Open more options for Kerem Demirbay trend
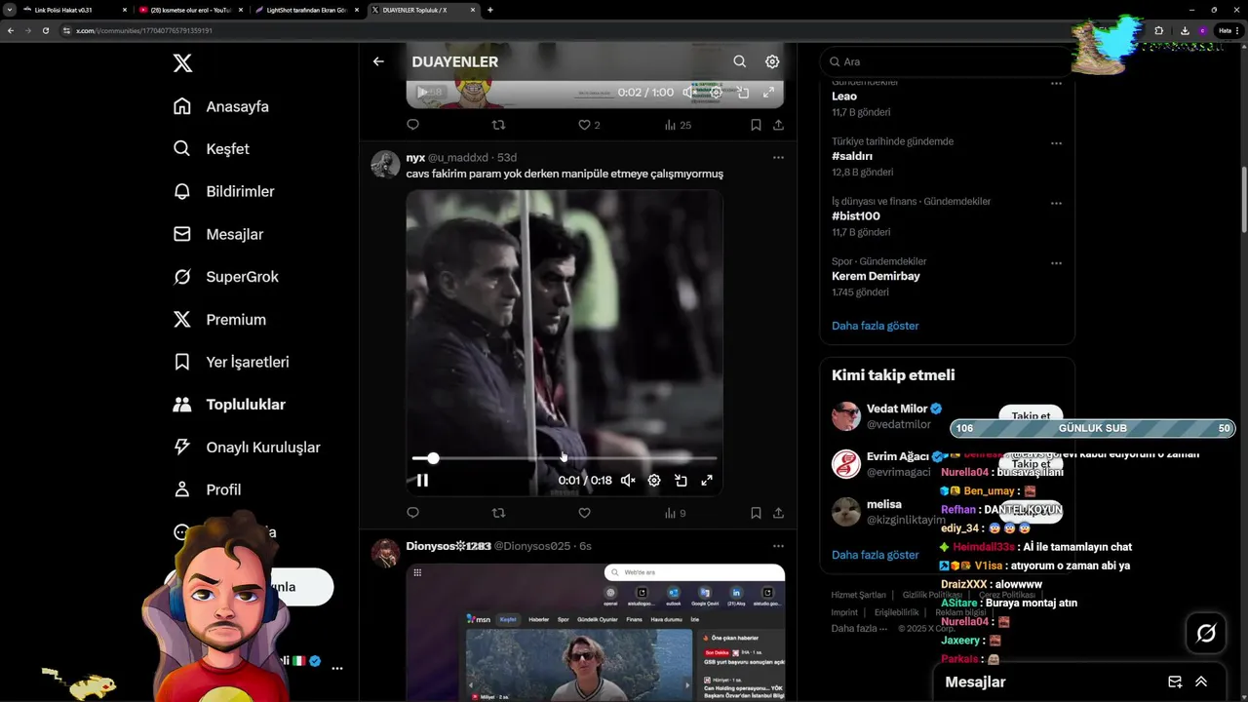This screenshot has height=702, width=1248. pyautogui.click(x=1056, y=263)
